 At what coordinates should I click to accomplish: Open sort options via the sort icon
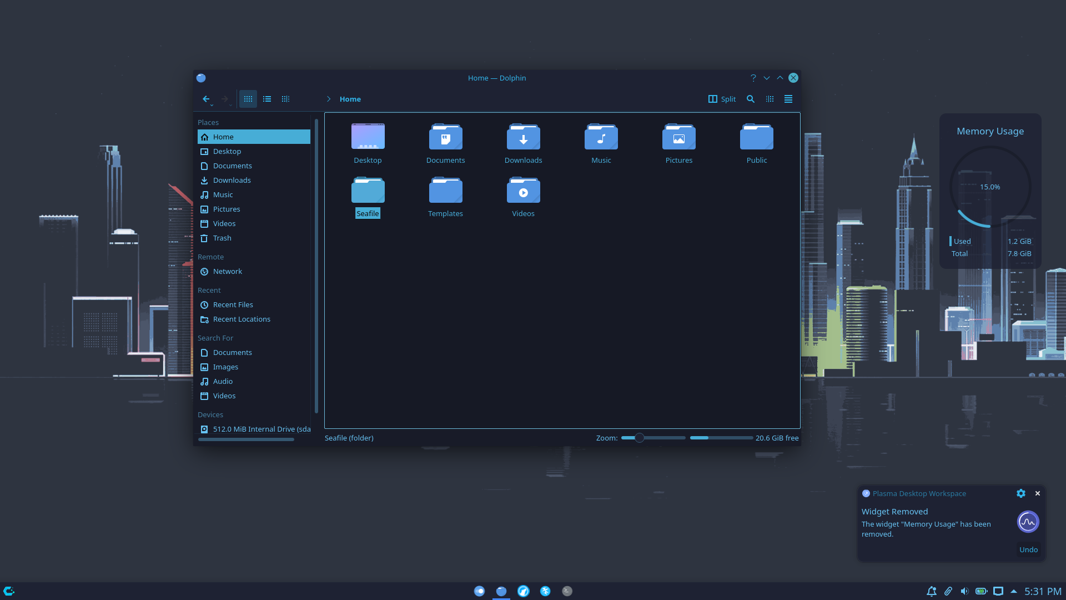pos(770,99)
